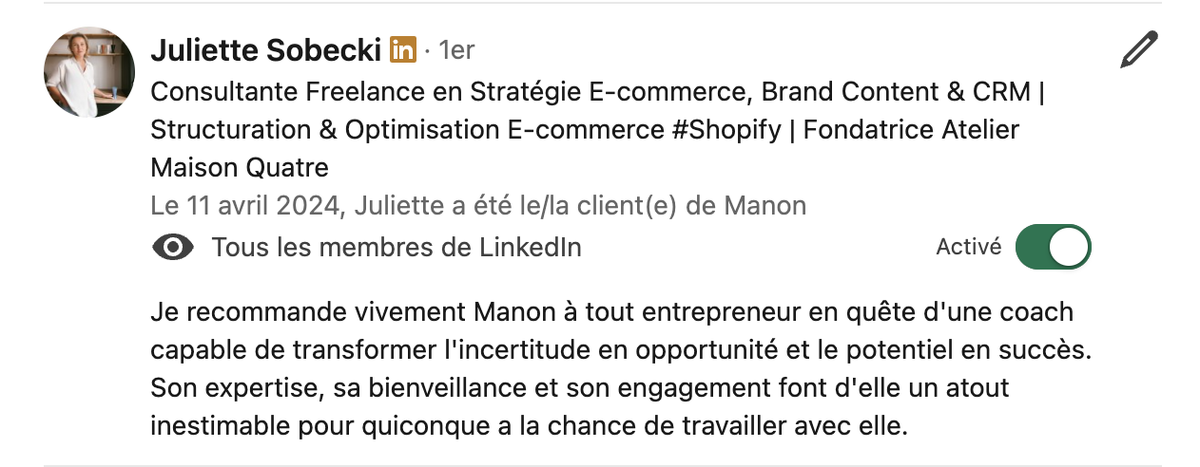Open the Juliette Sobecki name link
Screen dimensions: 1200x467
(x=266, y=50)
